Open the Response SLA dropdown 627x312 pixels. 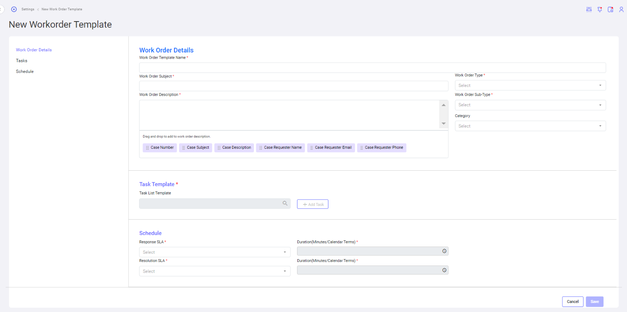point(215,252)
